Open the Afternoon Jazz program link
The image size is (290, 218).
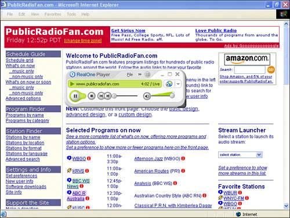click(148, 159)
